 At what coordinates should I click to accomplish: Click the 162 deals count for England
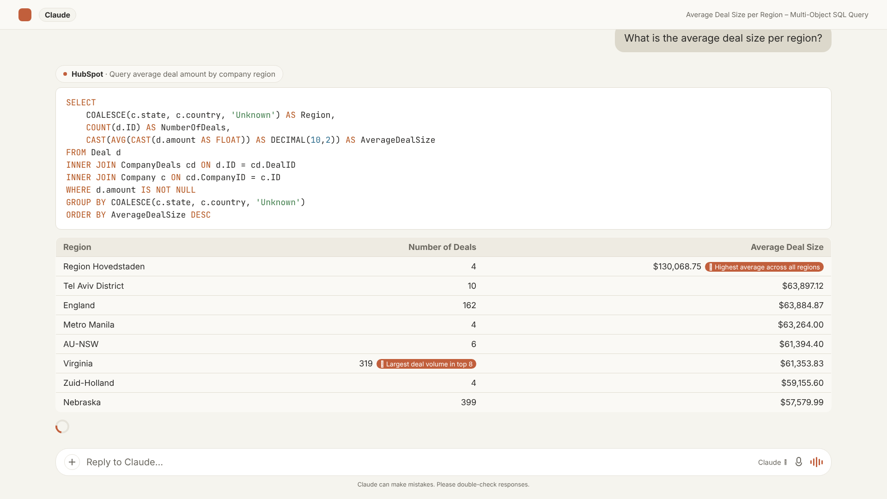tap(469, 305)
